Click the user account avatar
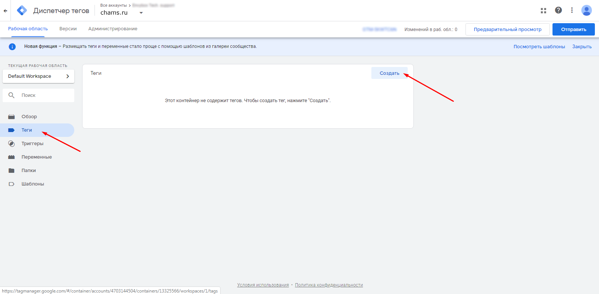Viewport: 599px width, 294px height. [586, 10]
